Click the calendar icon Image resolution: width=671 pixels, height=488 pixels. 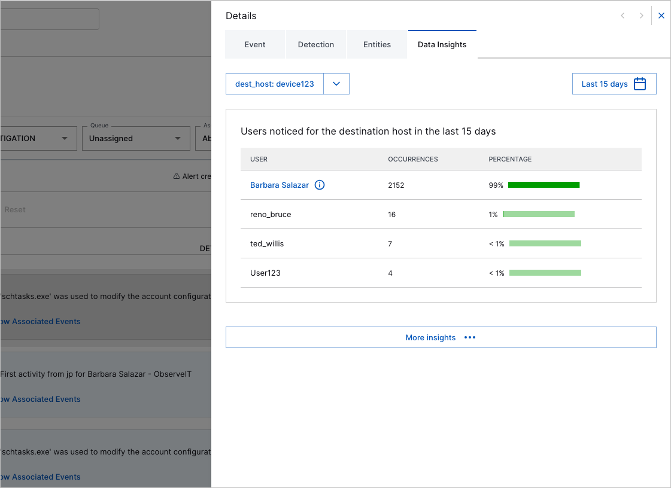640,84
